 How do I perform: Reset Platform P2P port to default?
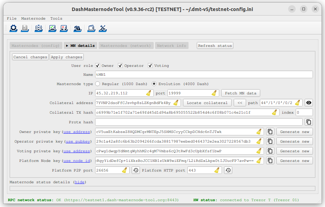pyautogui.click(x=135, y=170)
